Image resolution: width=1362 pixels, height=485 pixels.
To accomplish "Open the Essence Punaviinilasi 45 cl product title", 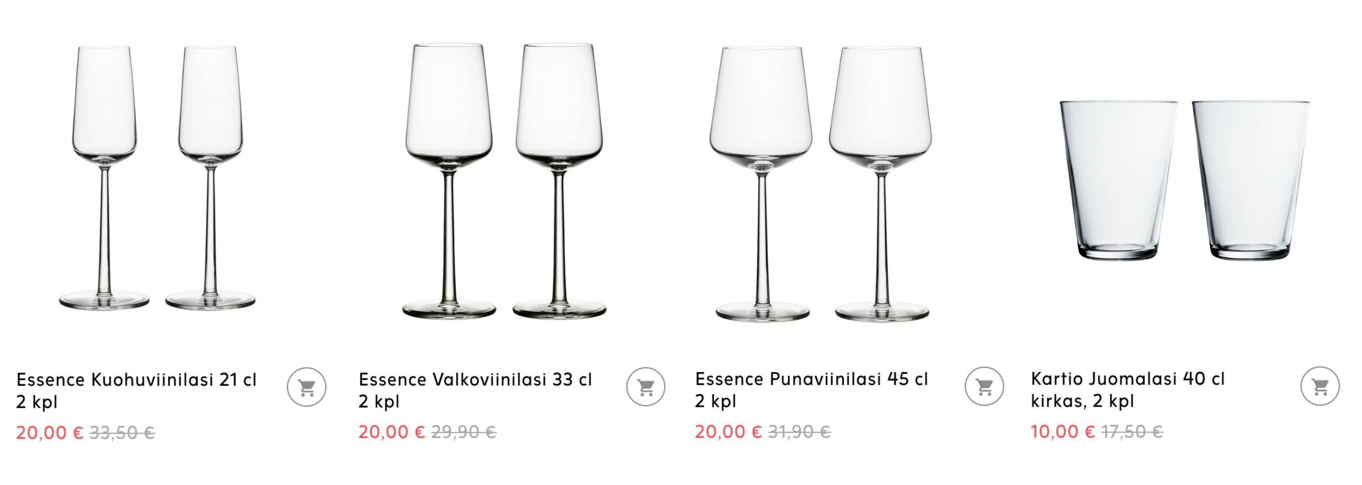I will point(812,389).
